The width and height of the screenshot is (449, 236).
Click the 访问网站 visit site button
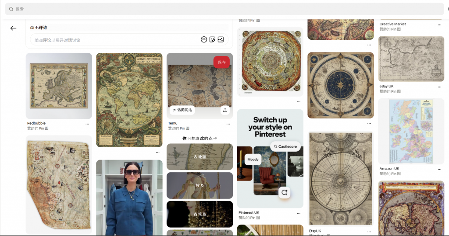point(182,110)
